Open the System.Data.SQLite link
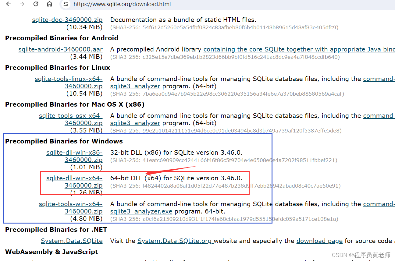 [x=72, y=241]
